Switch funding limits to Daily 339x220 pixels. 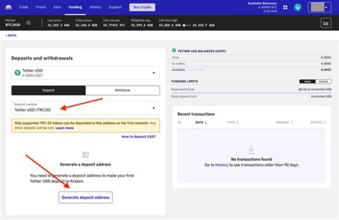coord(307,81)
